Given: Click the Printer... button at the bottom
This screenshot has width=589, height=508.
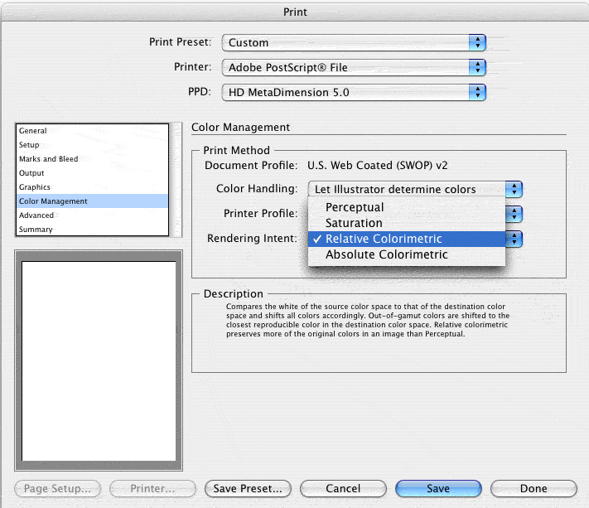Looking at the screenshot, I should coord(152,488).
